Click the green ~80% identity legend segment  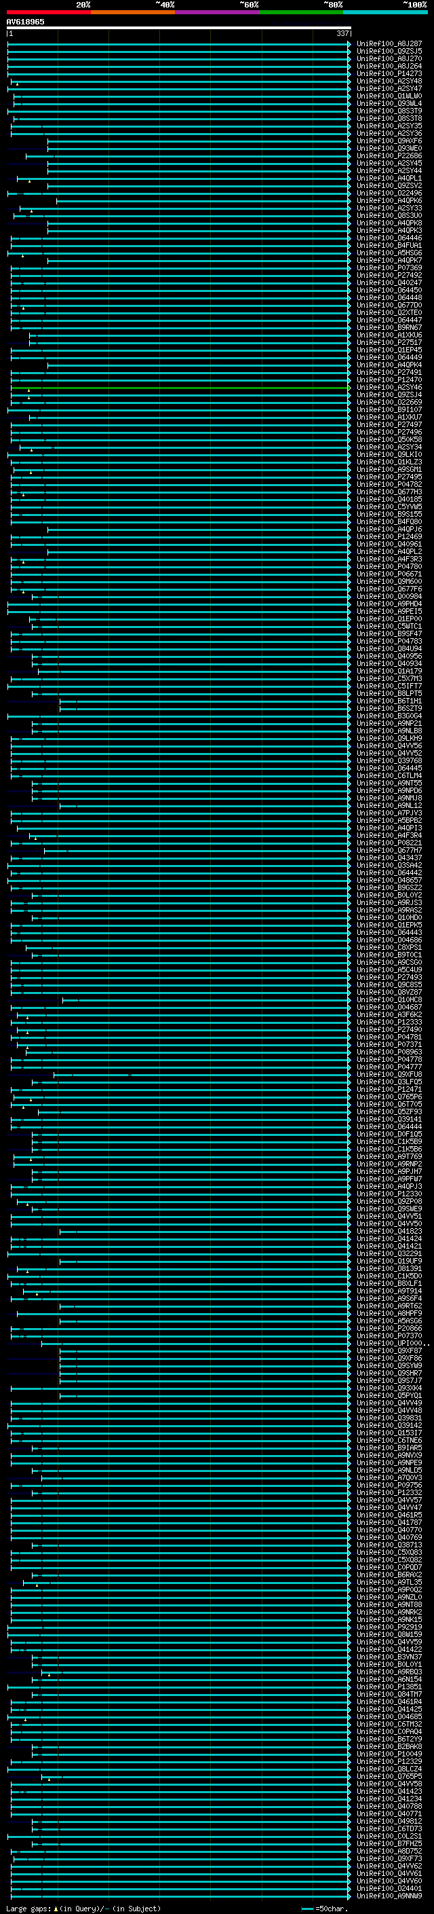click(x=301, y=12)
